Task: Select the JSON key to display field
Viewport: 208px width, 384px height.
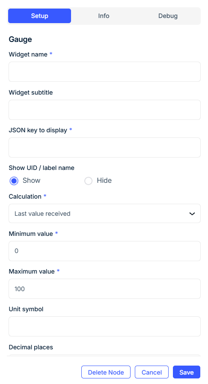Action: pyautogui.click(x=104, y=147)
